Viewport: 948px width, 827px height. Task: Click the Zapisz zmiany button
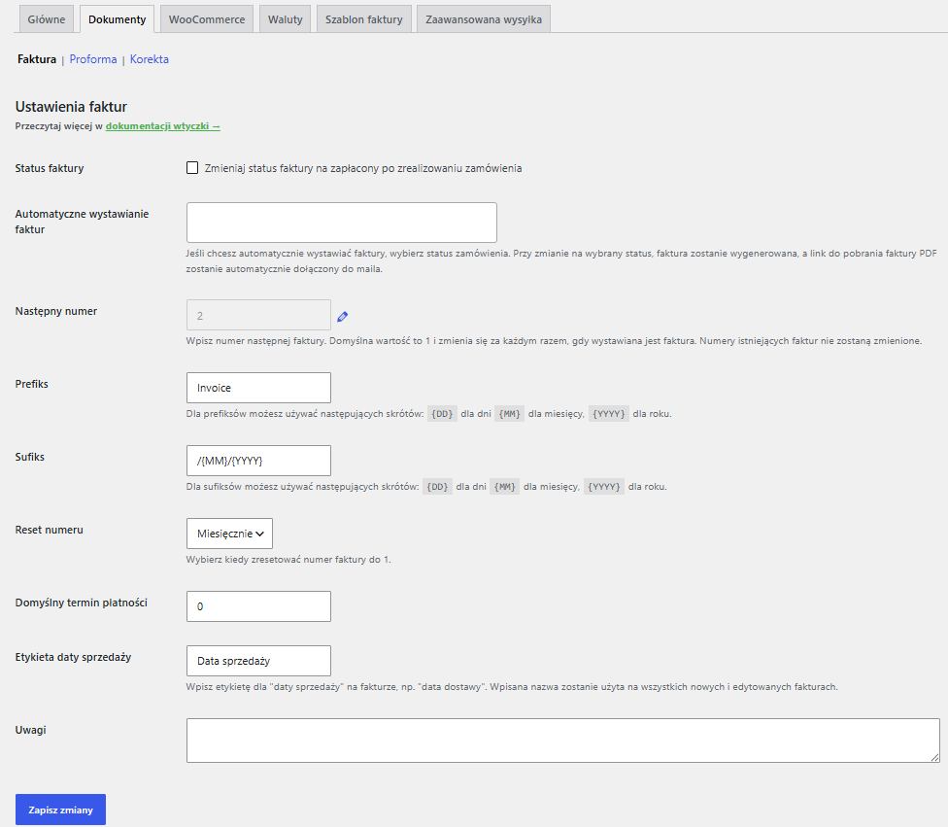point(60,810)
